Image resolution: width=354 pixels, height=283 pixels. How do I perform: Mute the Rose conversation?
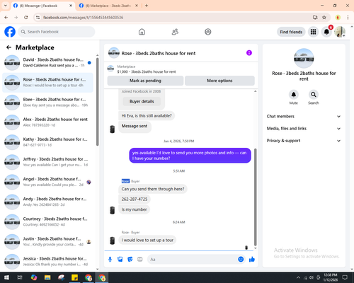coord(294,95)
